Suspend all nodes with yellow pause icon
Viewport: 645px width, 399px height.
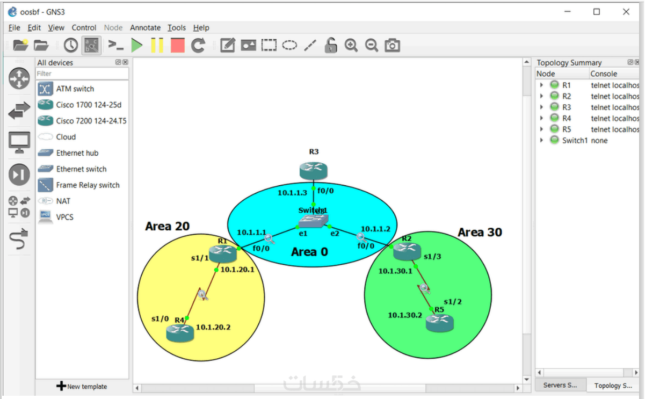pyautogui.click(x=157, y=46)
